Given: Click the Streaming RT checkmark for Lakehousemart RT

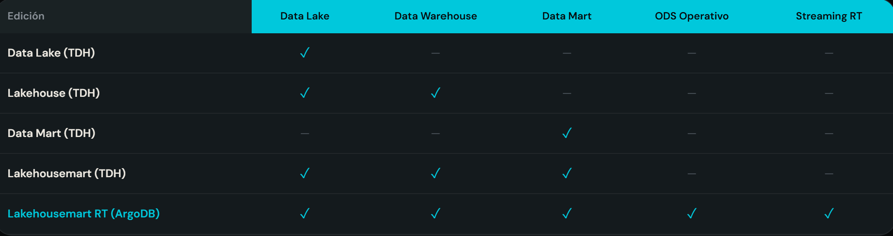Looking at the screenshot, I should pyautogui.click(x=829, y=214).
